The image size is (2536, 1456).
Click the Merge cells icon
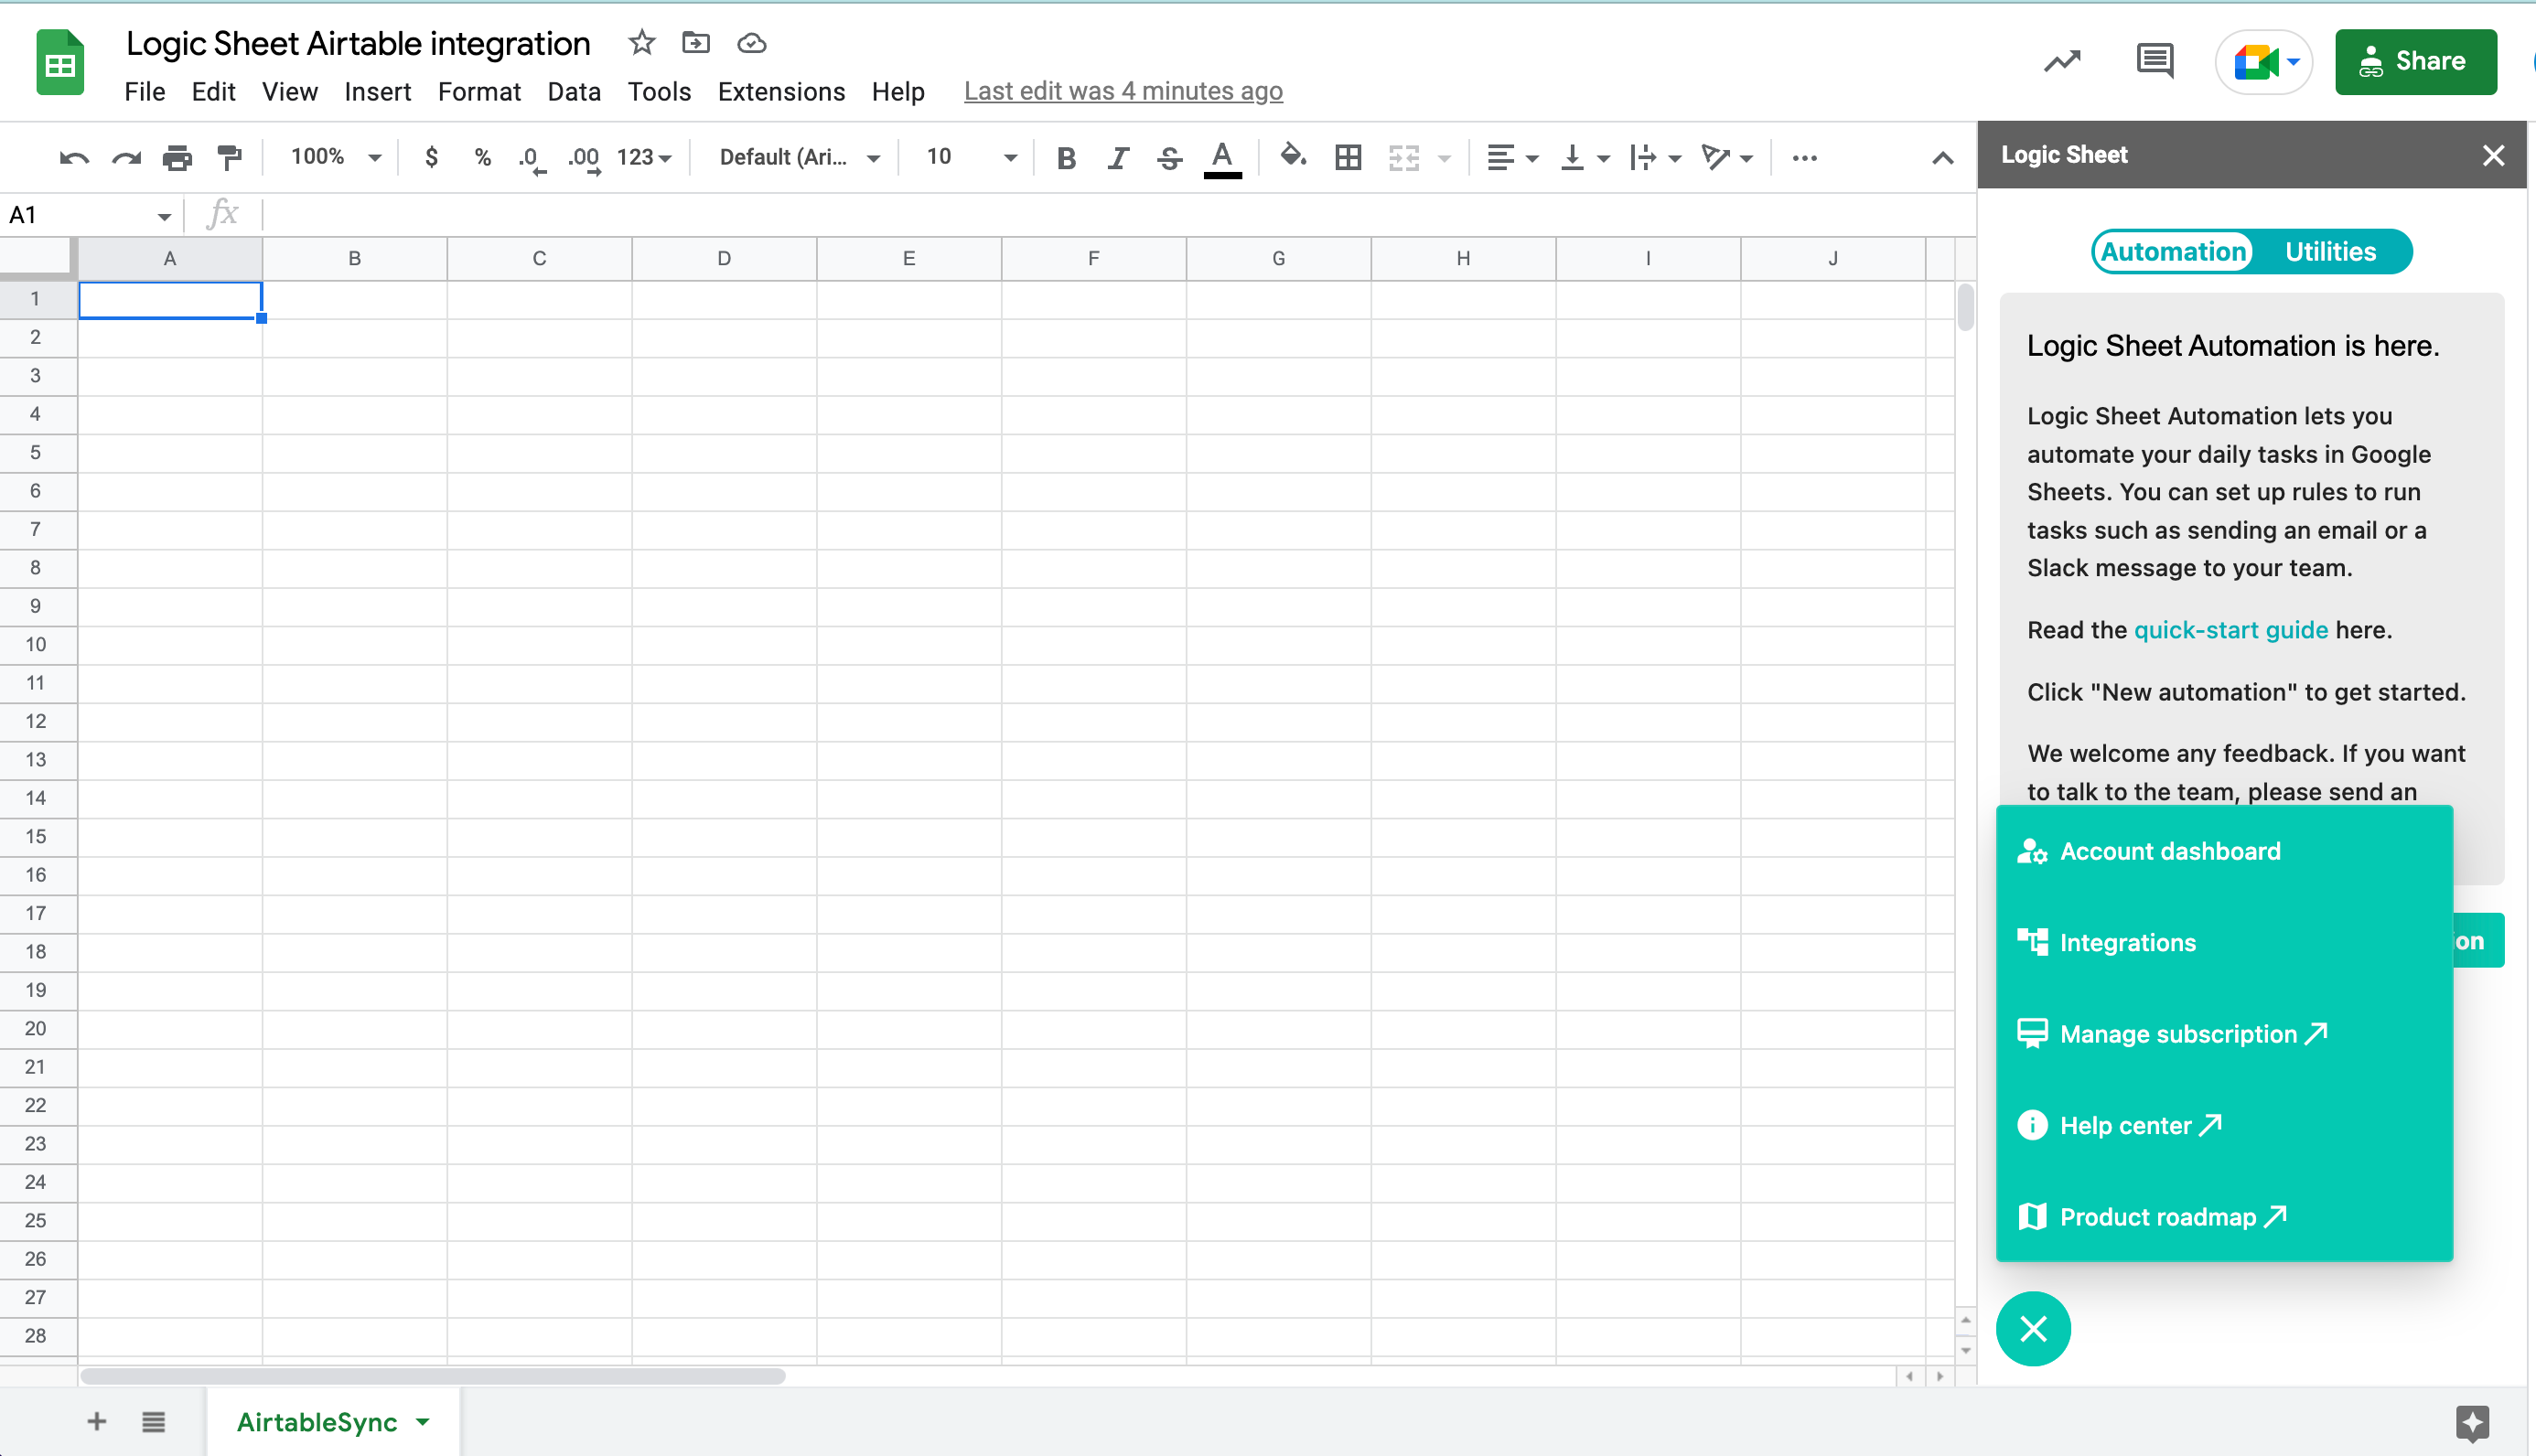point(1404,157)
